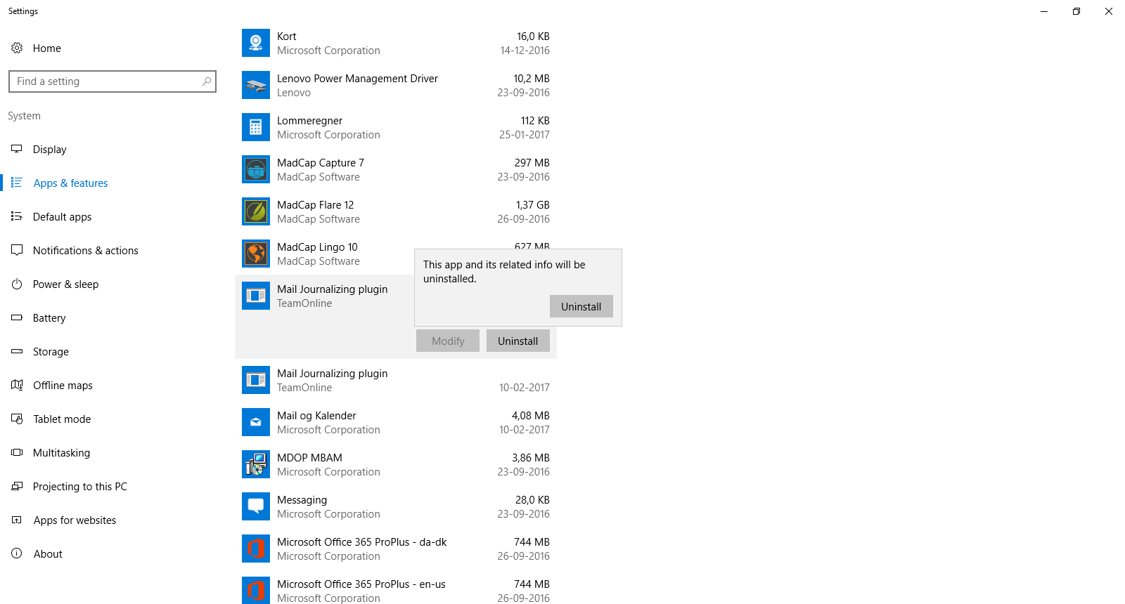Click the Projecting to this PC icon
This screenshot has width=1125, height=604.
point(17,486)
